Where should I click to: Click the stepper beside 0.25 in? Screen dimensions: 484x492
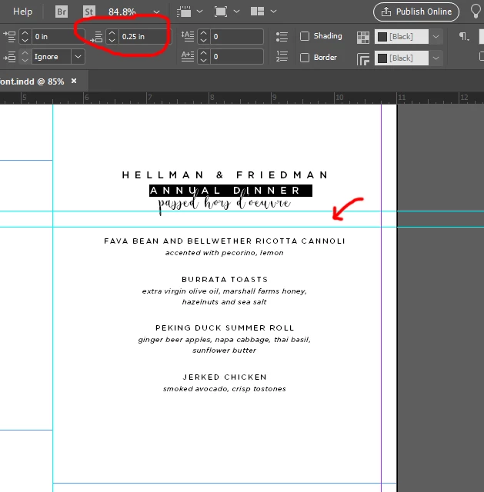[112, 36]
